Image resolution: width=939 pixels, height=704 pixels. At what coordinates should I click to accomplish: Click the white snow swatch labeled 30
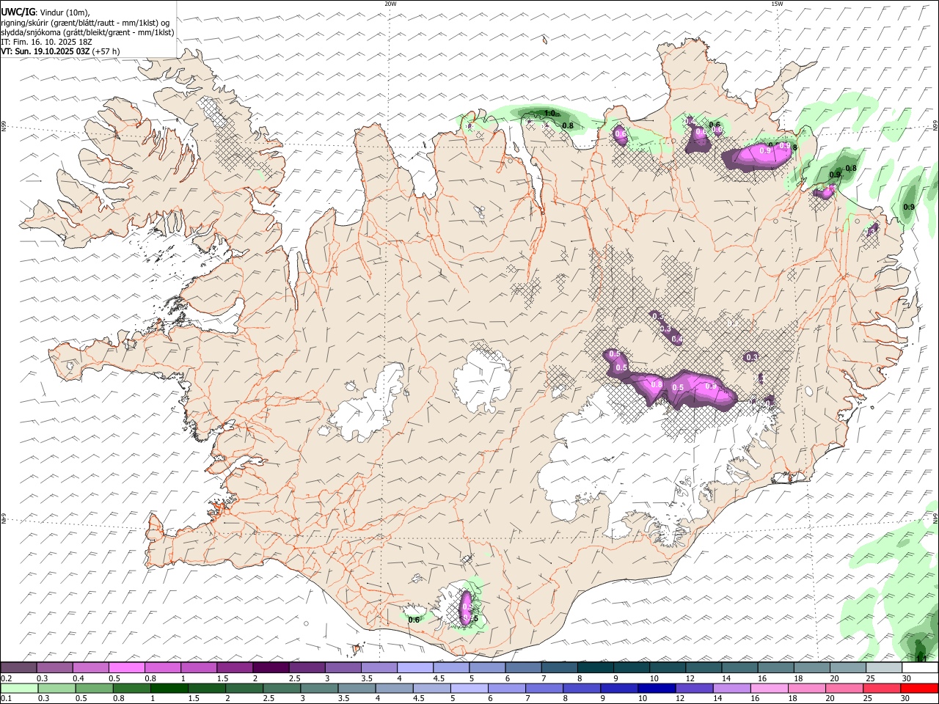click(920, 667)
